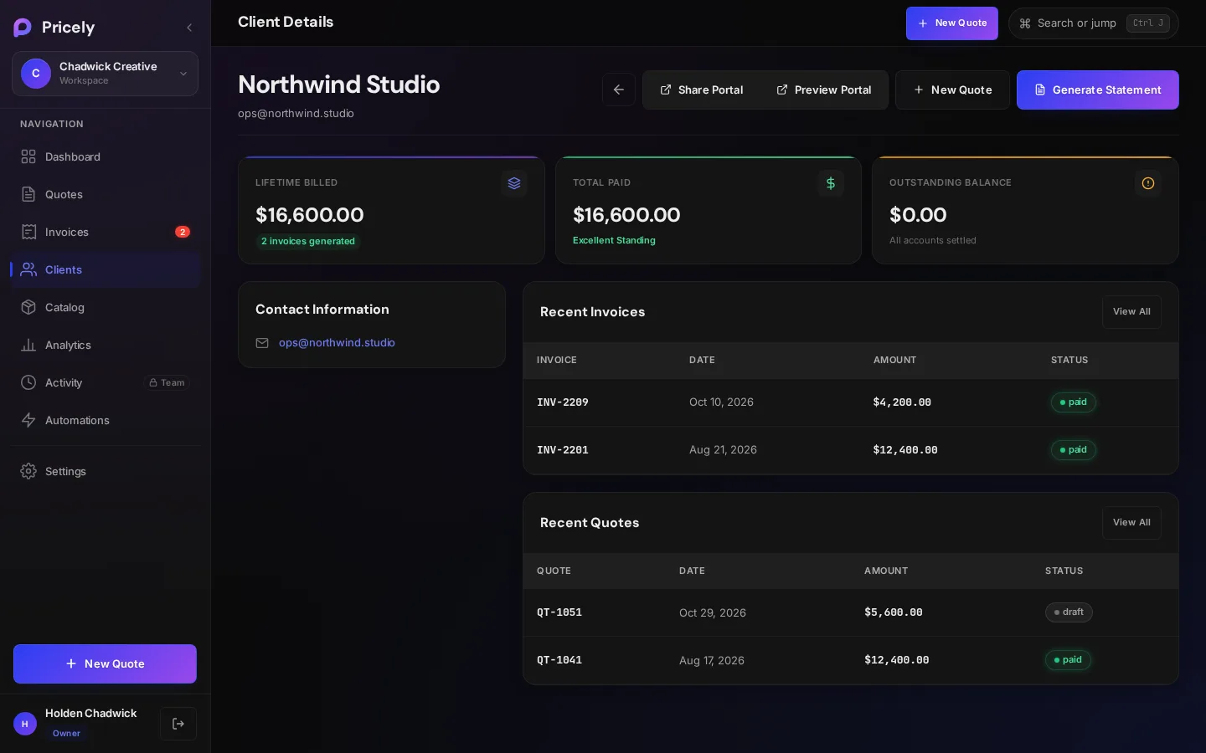Select Clients in the sidebar
This screenshot has width=1206, height=753.
tap(105, 269)
